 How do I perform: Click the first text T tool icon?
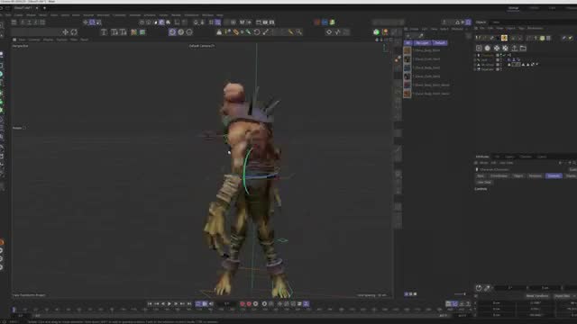click(105, 32)
